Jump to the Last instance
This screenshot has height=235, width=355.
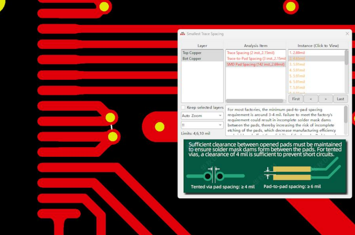pos(340,99)
